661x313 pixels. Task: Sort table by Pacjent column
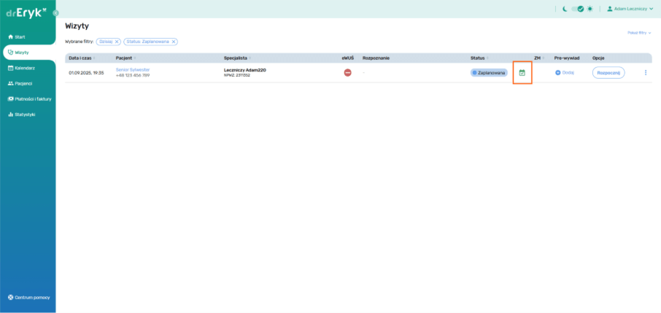pos(125,58)
